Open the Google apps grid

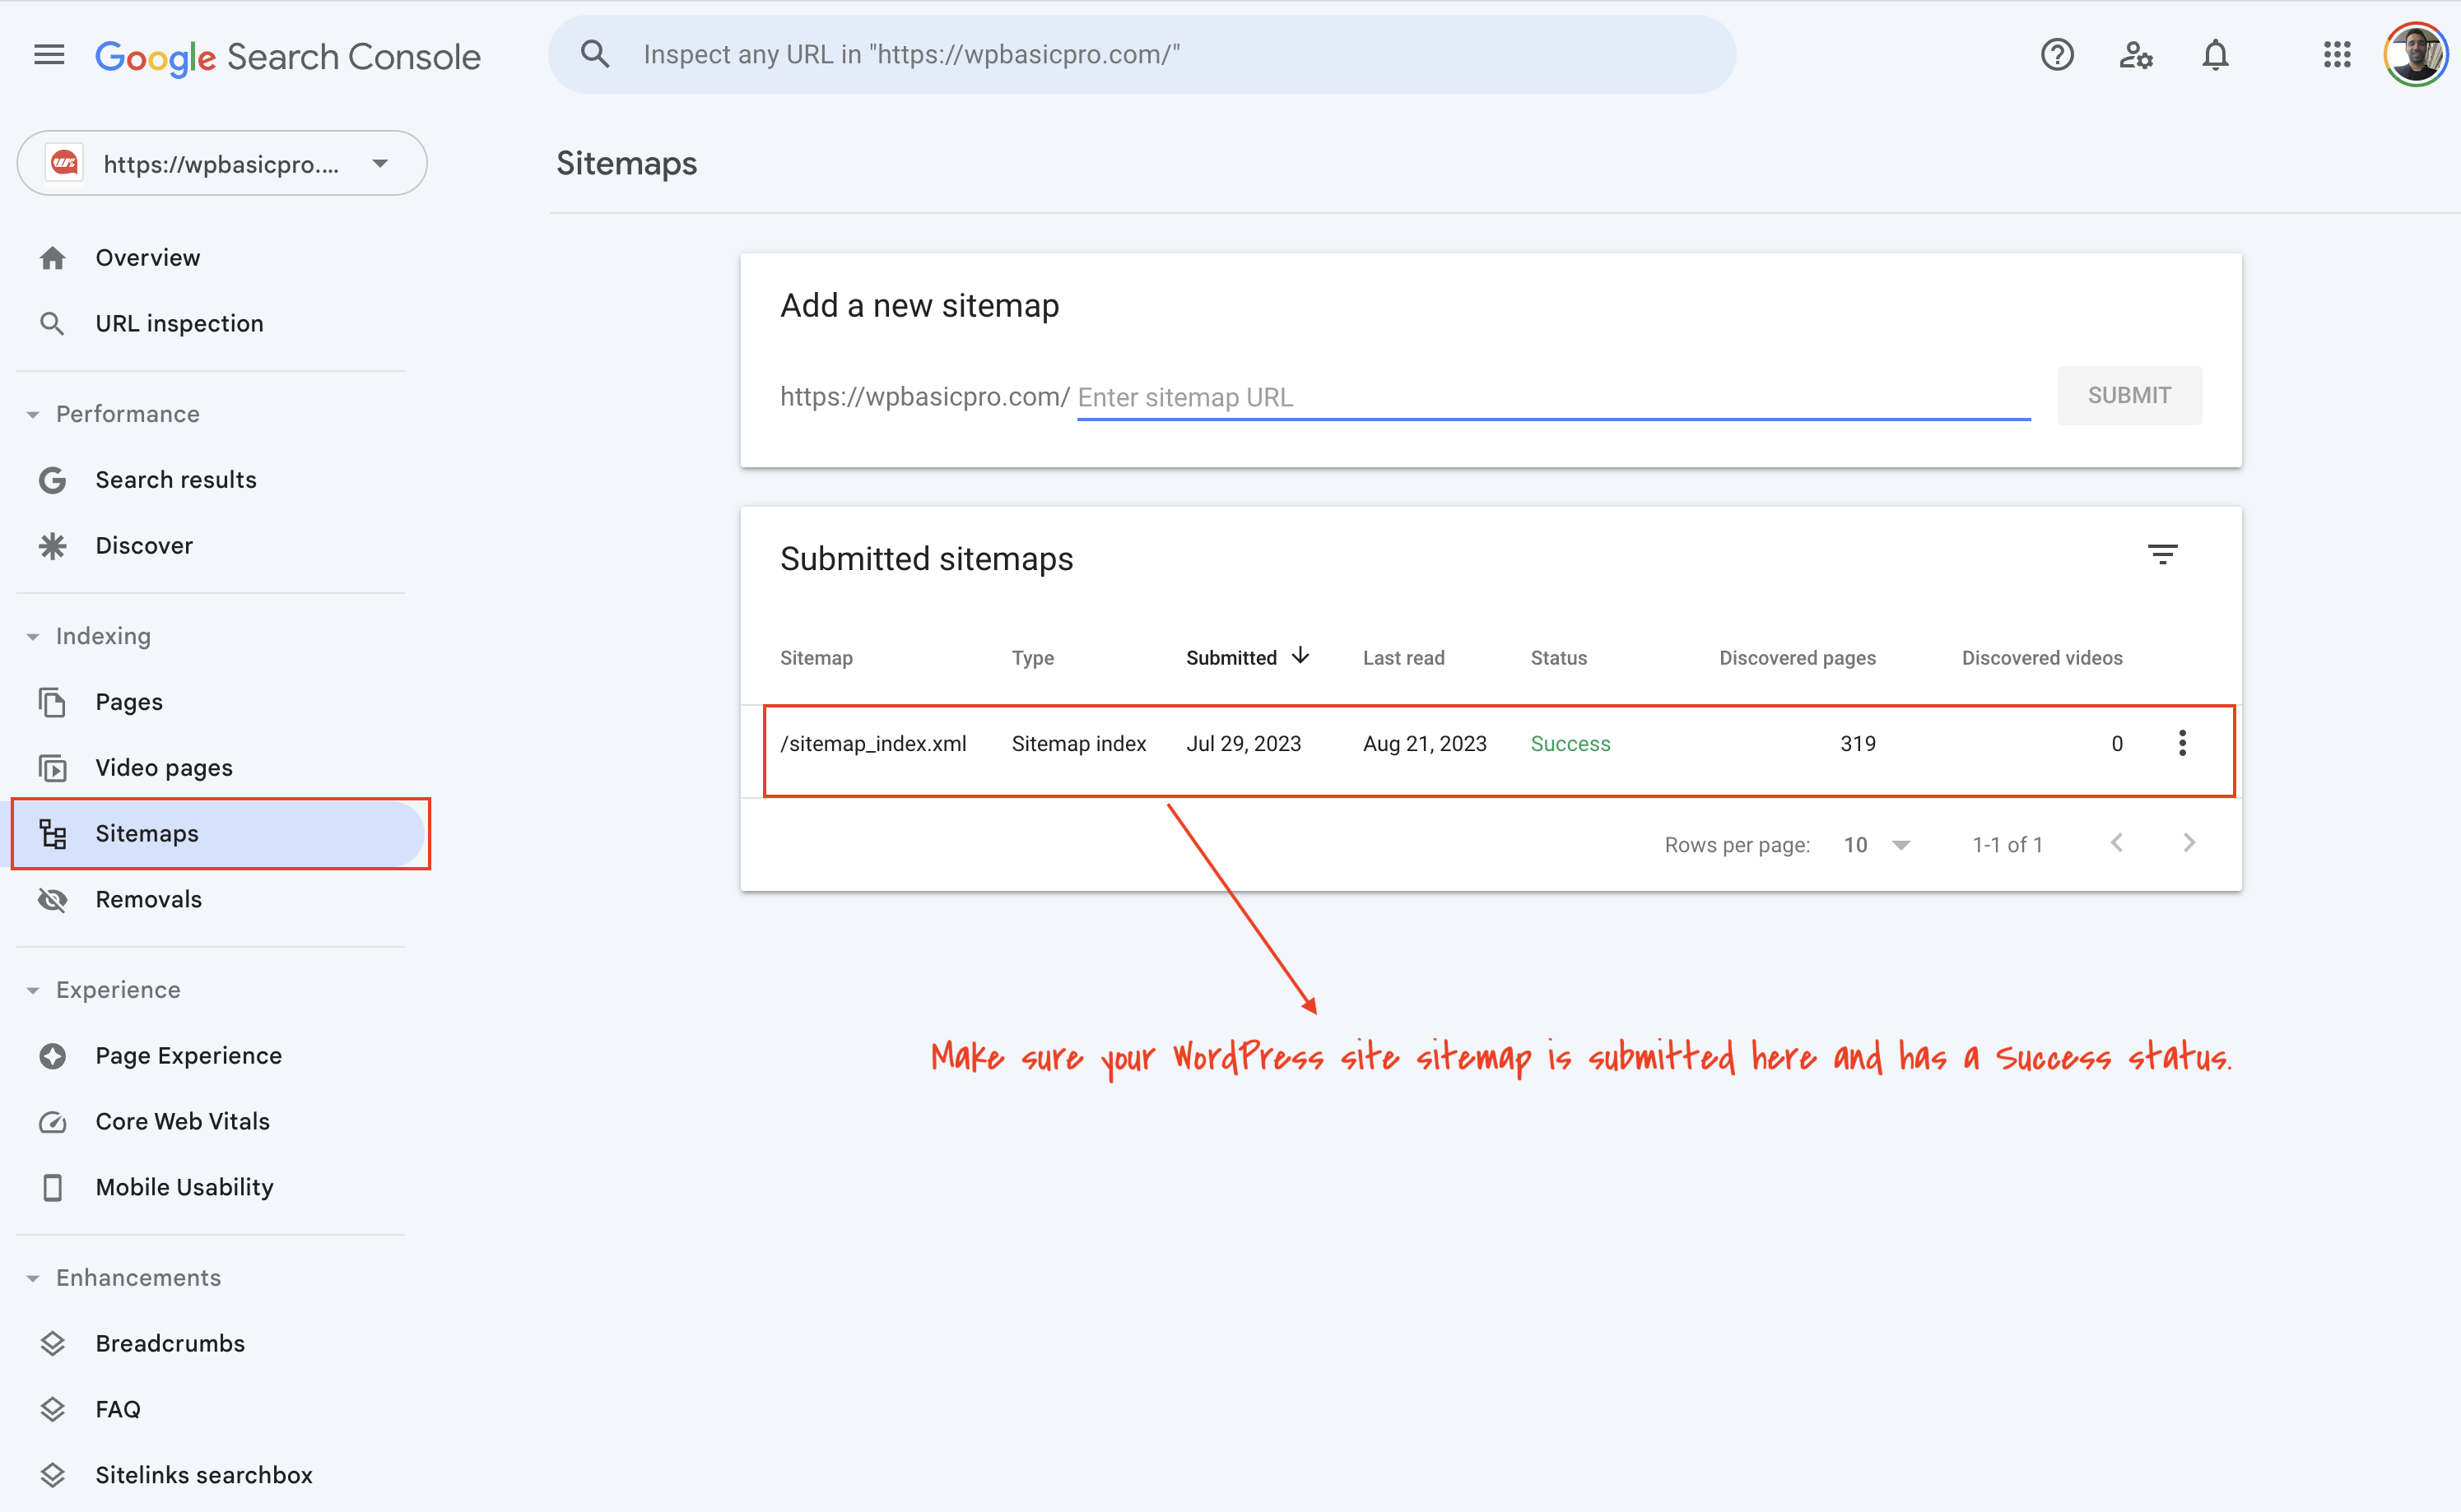tap(2337, 55)
